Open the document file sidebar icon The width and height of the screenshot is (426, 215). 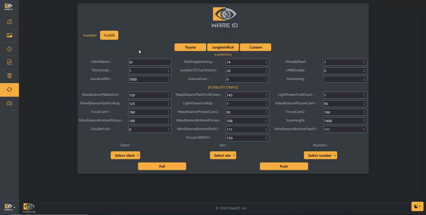pyautogui.click(x=9, y=62)
